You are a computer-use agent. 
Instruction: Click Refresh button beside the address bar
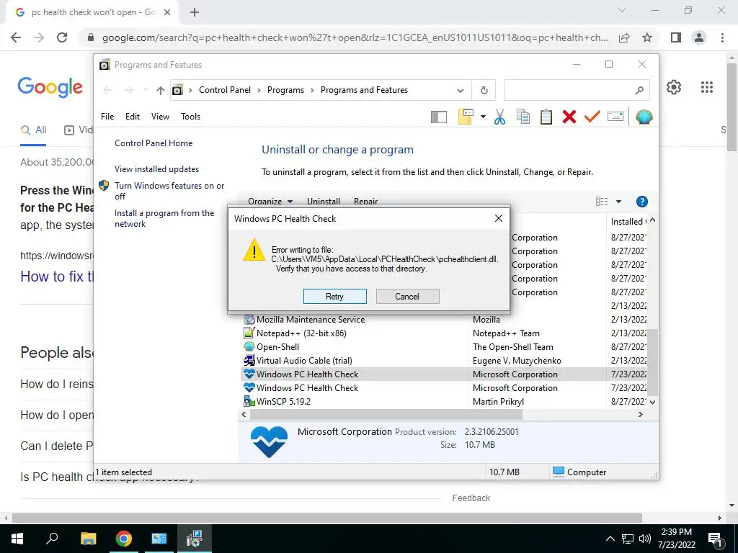484,90
